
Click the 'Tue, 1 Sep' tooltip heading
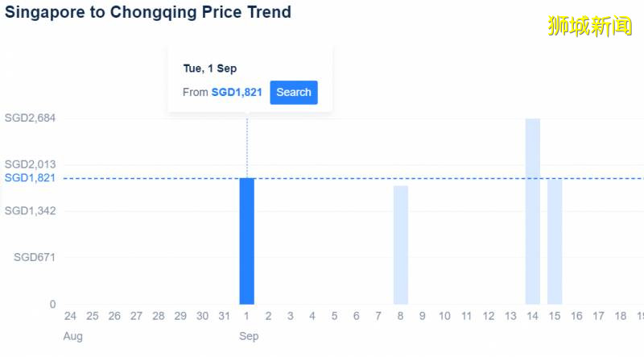click(210, 68)
